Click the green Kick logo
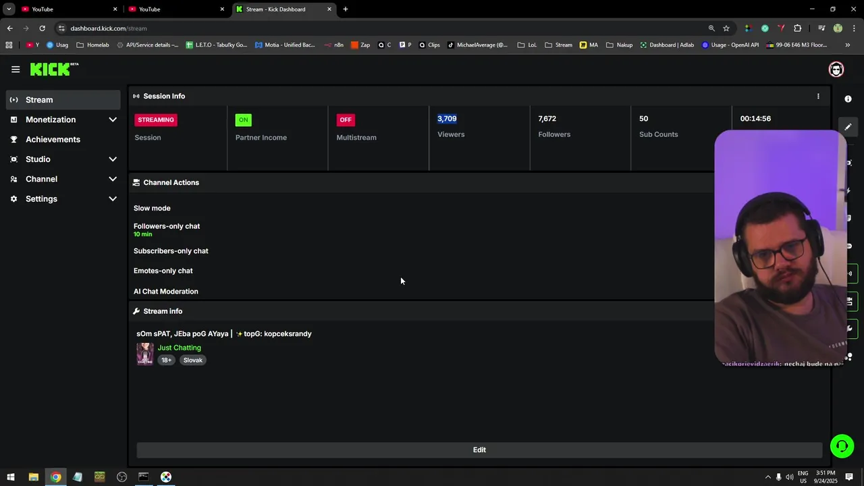Screen dimensions: 864x486 coord(54,69)
